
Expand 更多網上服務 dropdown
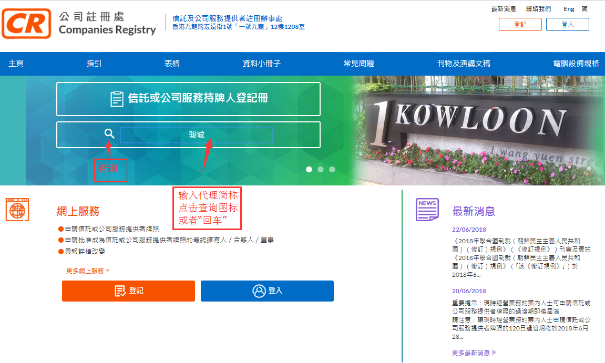pos(88,271)
